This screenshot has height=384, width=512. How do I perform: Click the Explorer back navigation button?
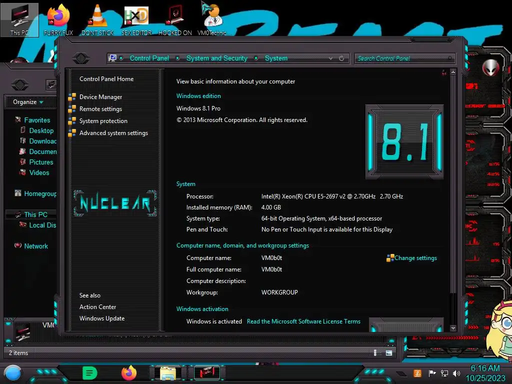point(20,85)
